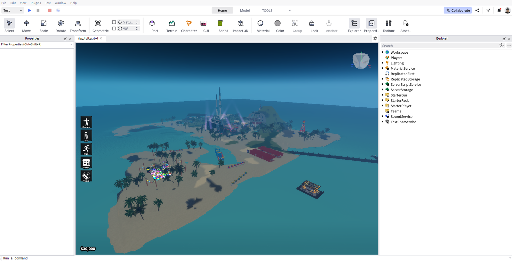Open Asset Manager
The width and height of the screenshot is (512, 269).
(x=405, y=26)
